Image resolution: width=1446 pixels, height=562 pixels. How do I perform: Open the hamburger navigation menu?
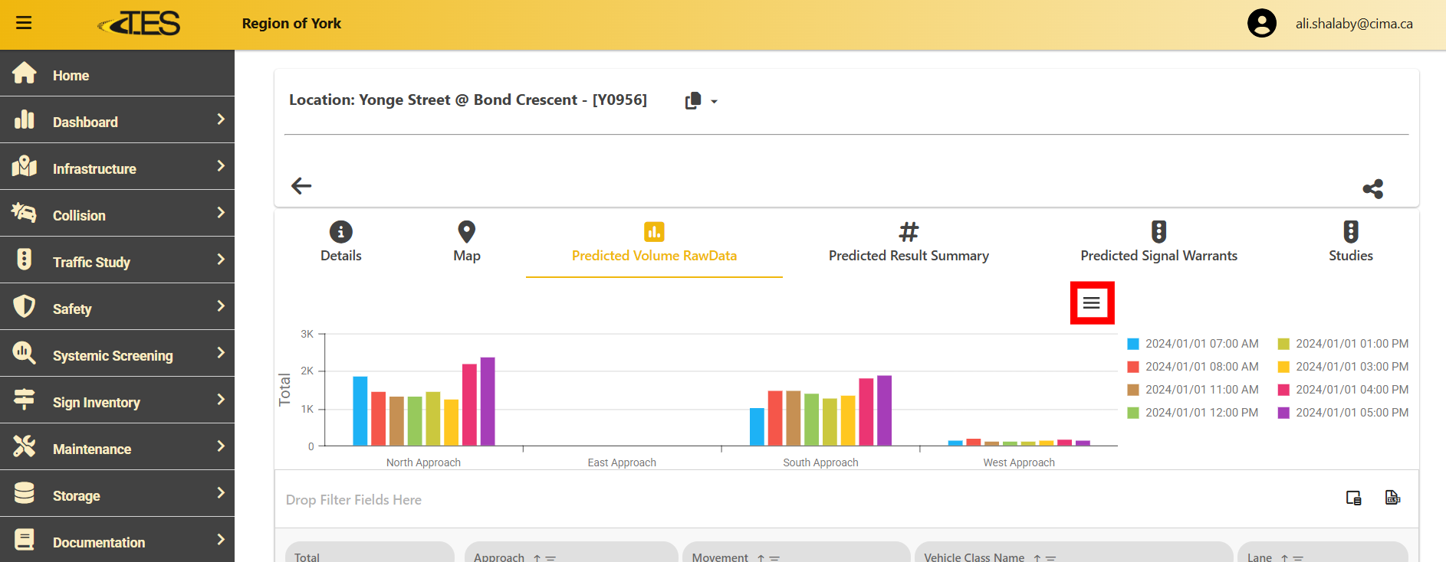pos(24,23)
